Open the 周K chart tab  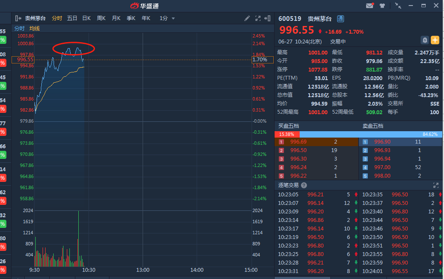(x=101, y=18)
